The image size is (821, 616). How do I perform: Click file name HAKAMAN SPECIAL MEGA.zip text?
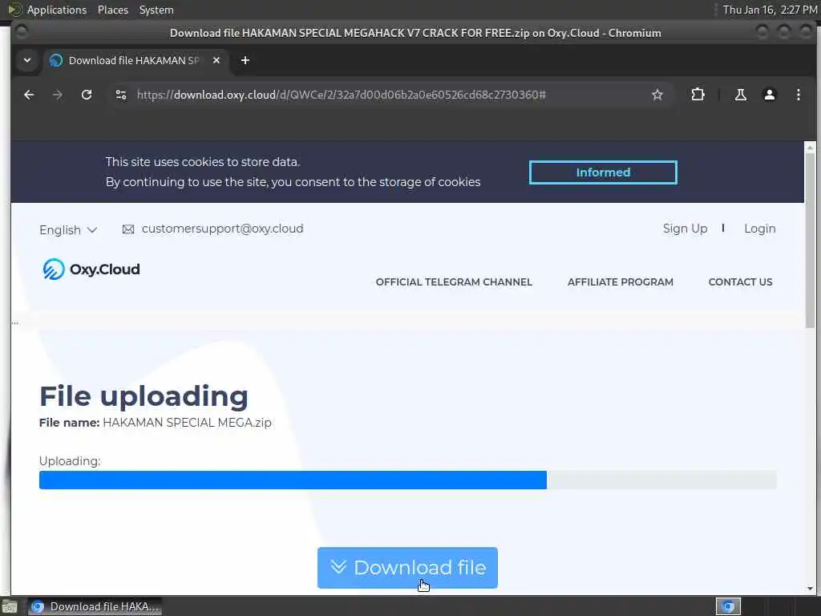pyautogui.click(x=187, y=423)
